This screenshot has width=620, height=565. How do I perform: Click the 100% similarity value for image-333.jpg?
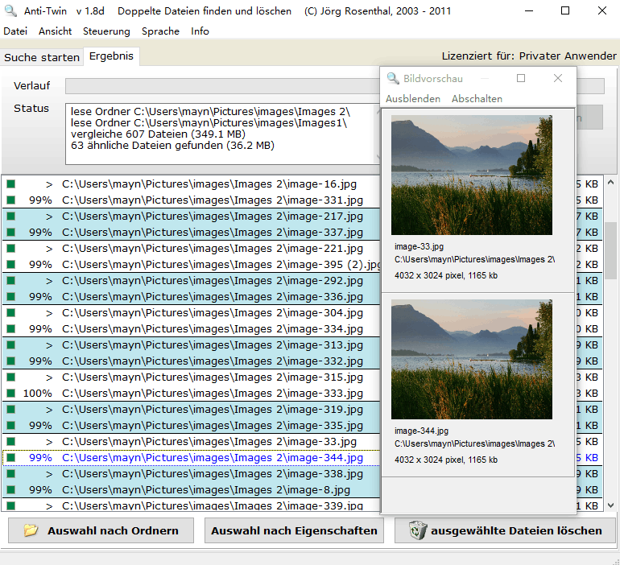point(37,394)
